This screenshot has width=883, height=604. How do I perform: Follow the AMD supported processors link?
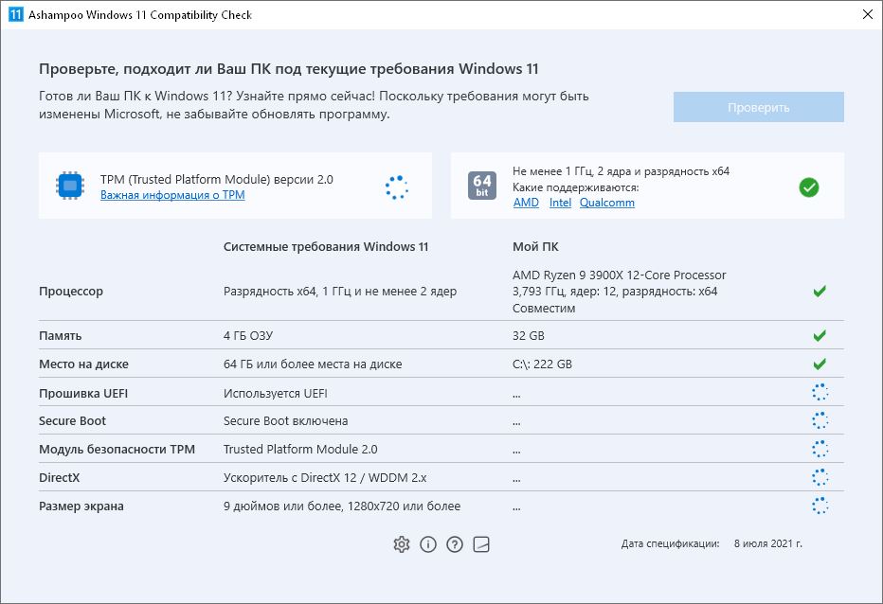[x=524, y=202]
